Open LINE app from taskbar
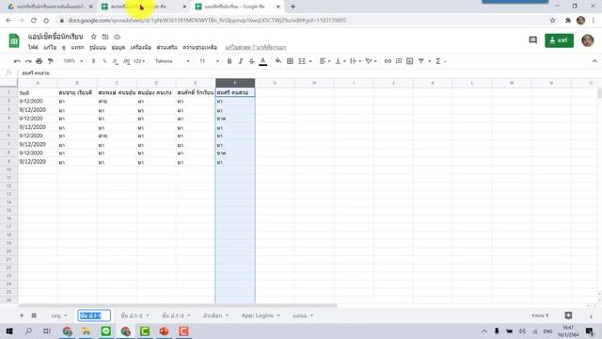This screenshot has width=602, height=339. (106, 331)
